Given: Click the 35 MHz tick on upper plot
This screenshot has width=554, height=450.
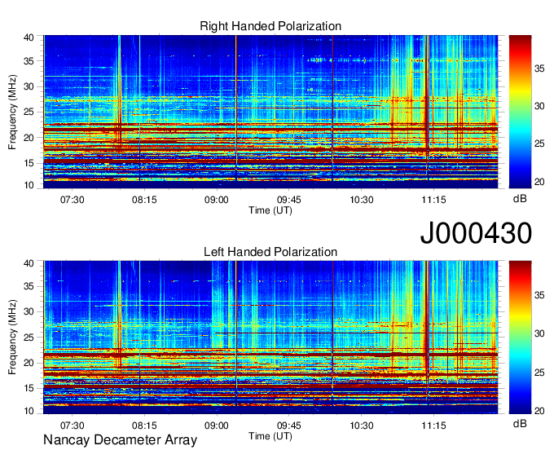Looking at the screenshot, I should [x=29, y=61].
